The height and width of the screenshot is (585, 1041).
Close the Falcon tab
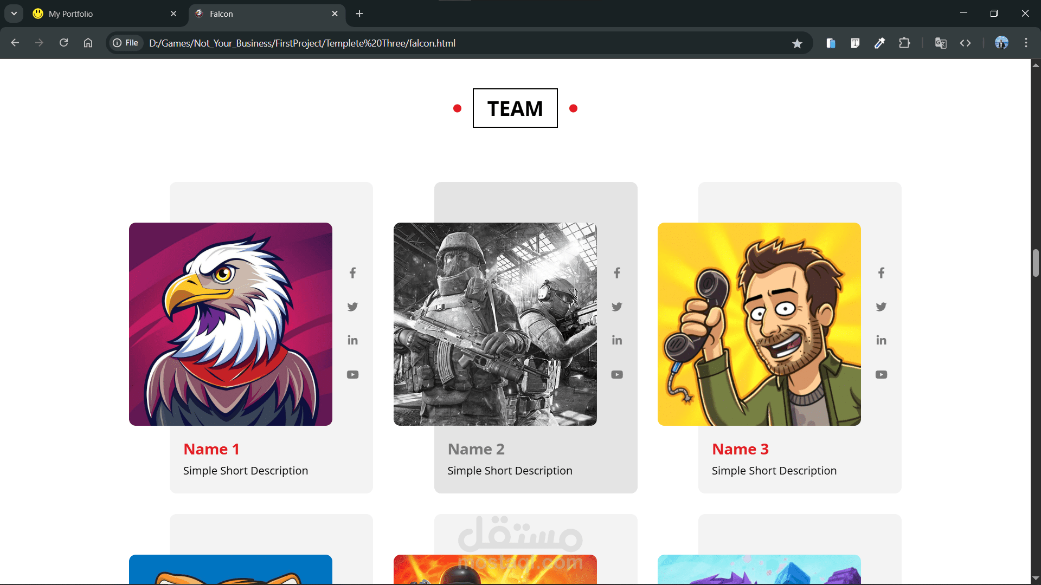click(335, 14)
